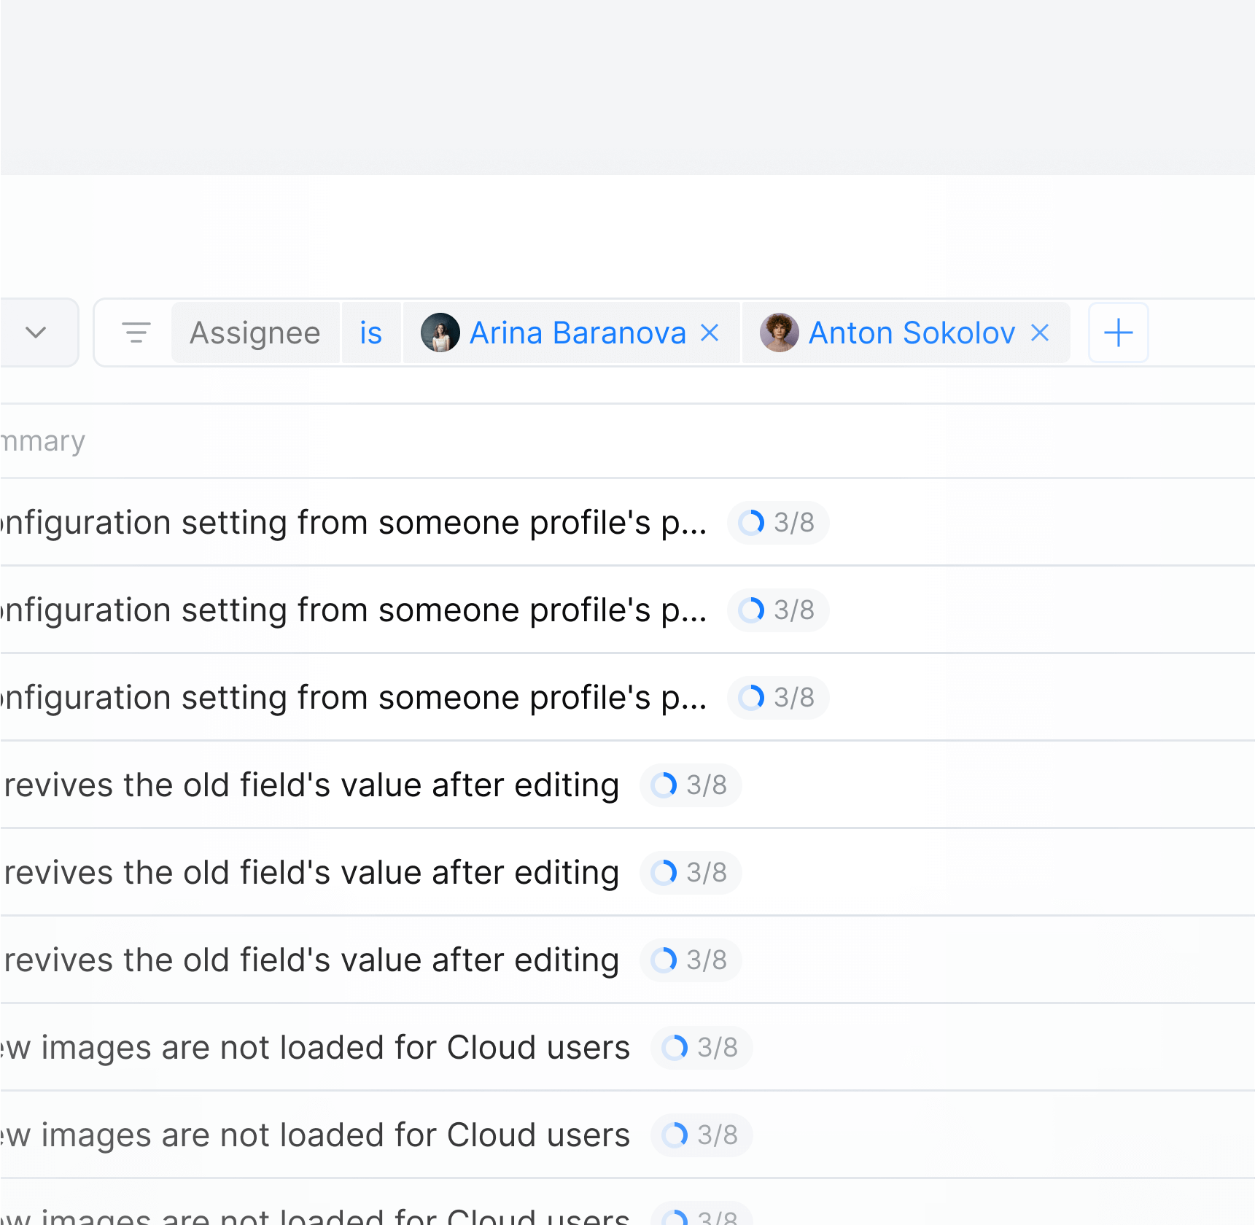Click progress badge on second configuration setting row
Screen dimensions: 1255x1225
[x=777, y=610]
